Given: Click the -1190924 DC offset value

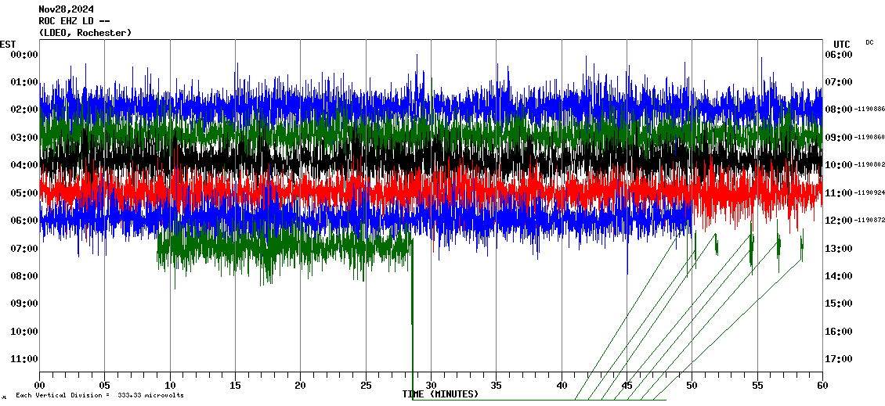Looking at the screenshot, I should tap(869, 192).
